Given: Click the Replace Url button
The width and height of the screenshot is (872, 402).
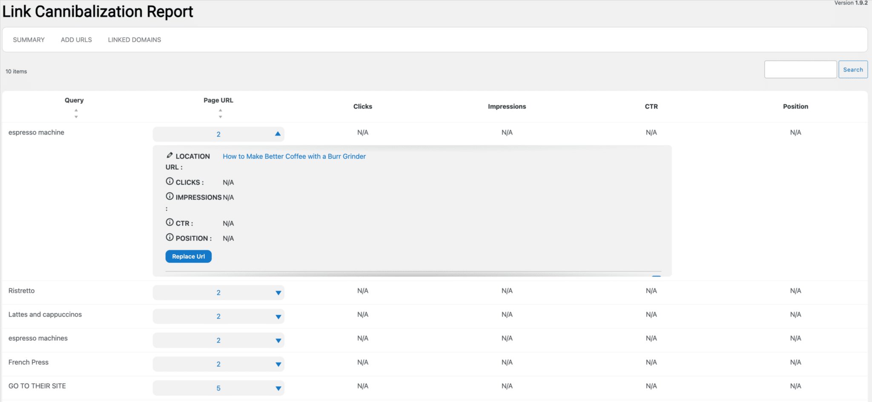Looking at the screenshot, I should click(188, 256).
